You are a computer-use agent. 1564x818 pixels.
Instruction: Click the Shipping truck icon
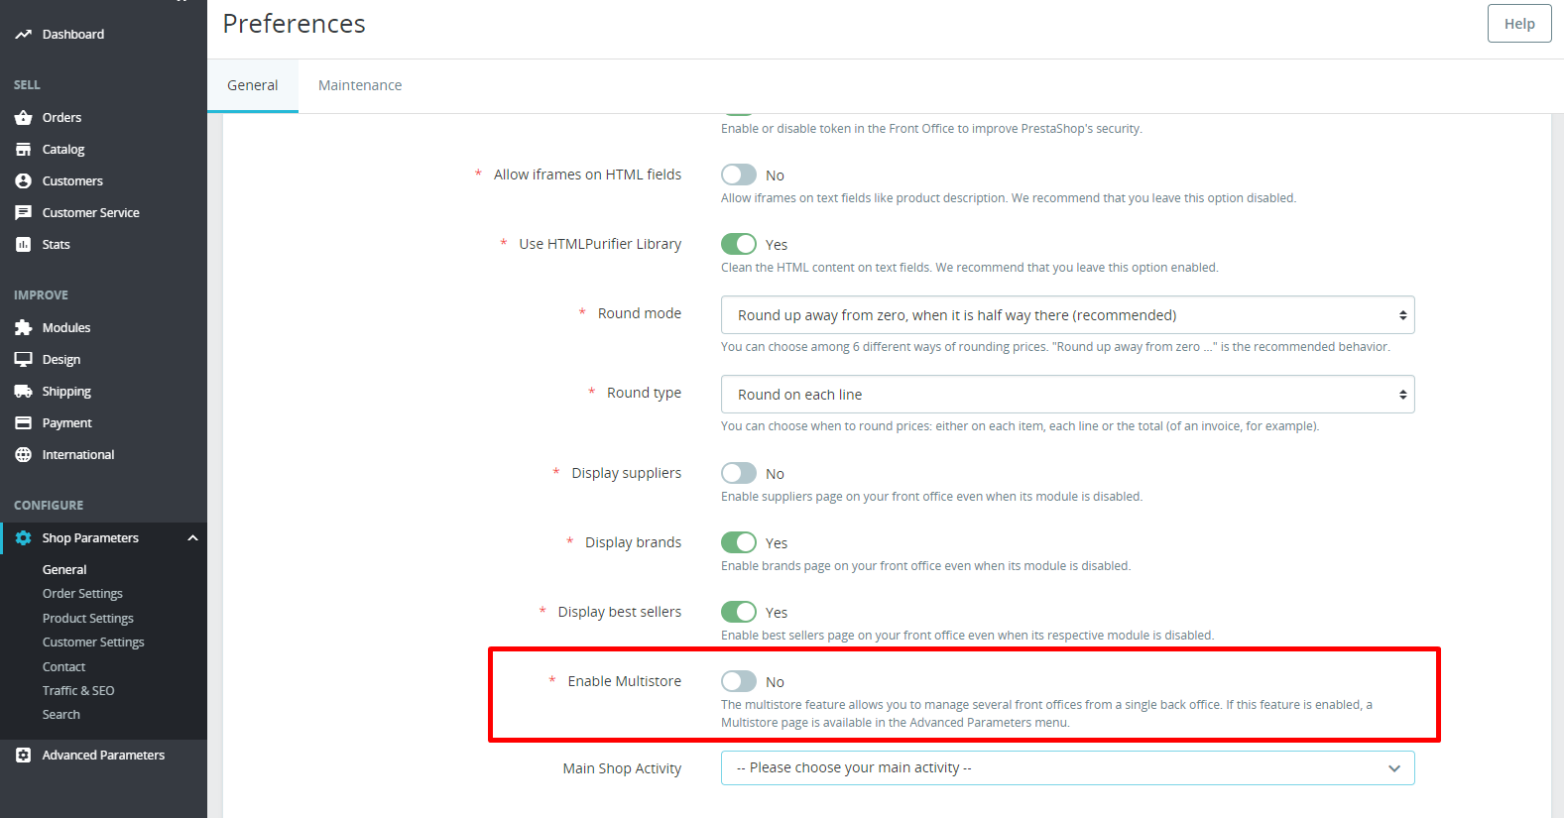pos(23,392)
